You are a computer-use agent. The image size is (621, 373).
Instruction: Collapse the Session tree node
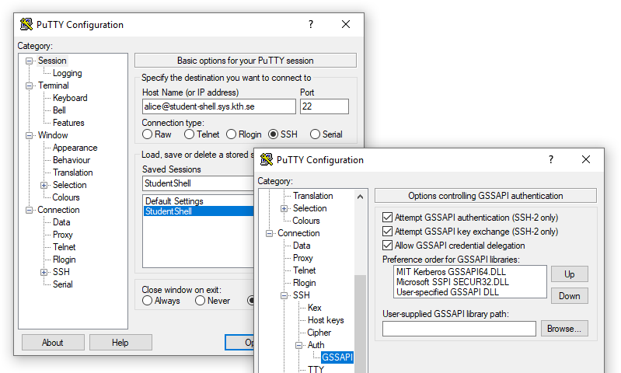[30, 61]
